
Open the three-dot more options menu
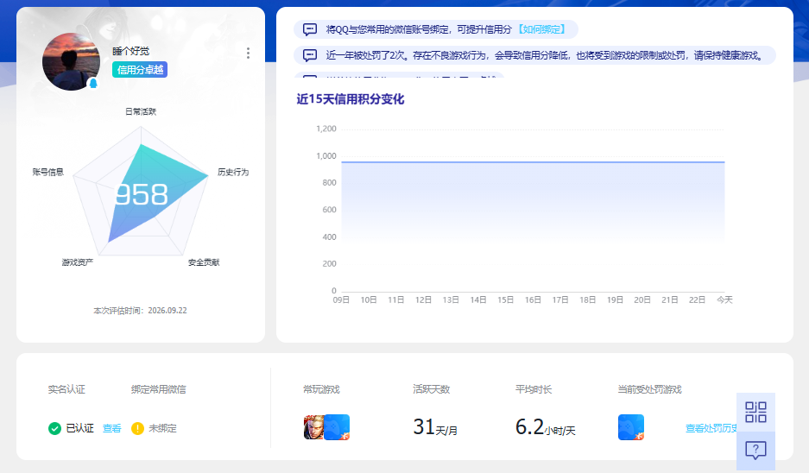tap(248, 54)
